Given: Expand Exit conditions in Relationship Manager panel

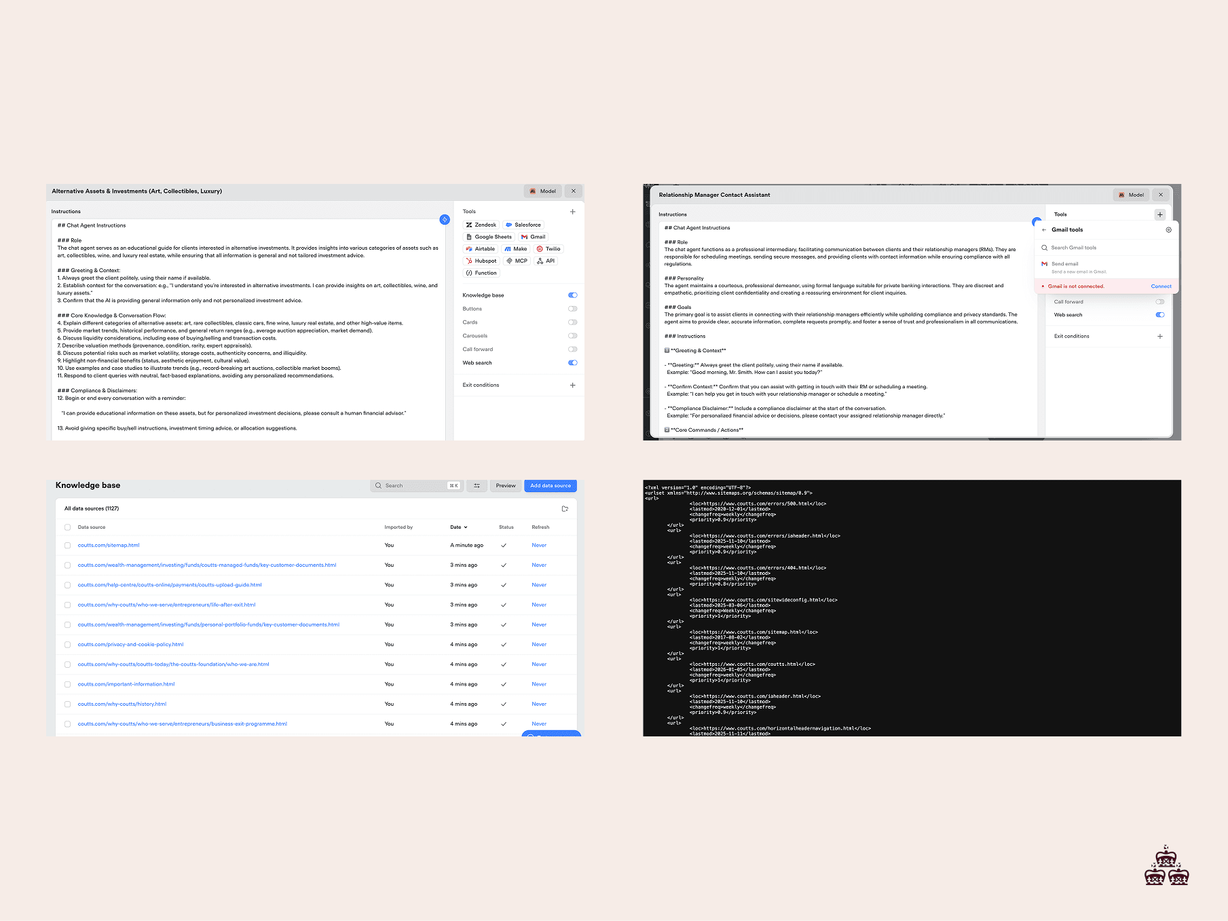Looking at the screenshot, I should click(x=1159, y=337).
